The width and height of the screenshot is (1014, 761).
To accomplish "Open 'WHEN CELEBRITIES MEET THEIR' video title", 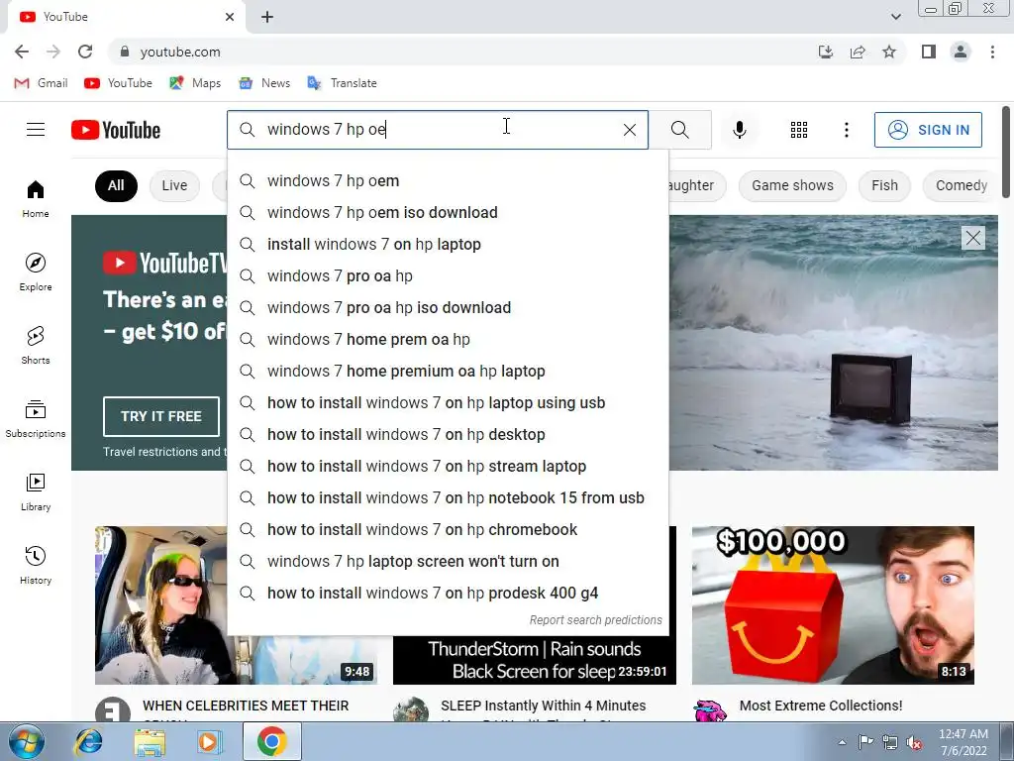I will pos(246,706).
